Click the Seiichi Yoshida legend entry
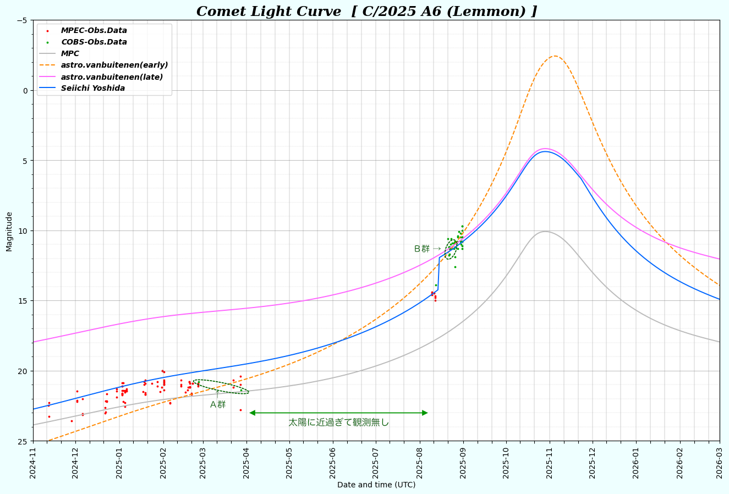The width and height of the screenshot is (729, 494). coord(92,89)
